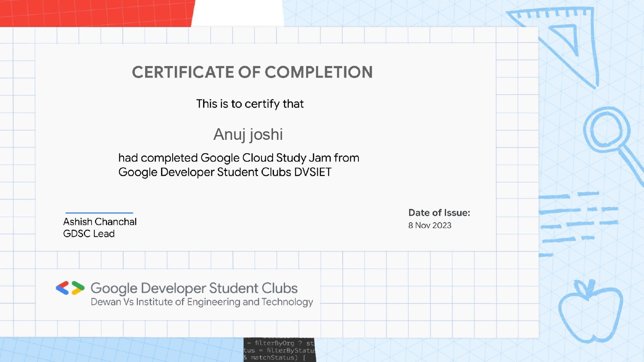Click the recipient name Anuj joshi
This screenshot has width=644, height=362.
click(x=248, y=134)
